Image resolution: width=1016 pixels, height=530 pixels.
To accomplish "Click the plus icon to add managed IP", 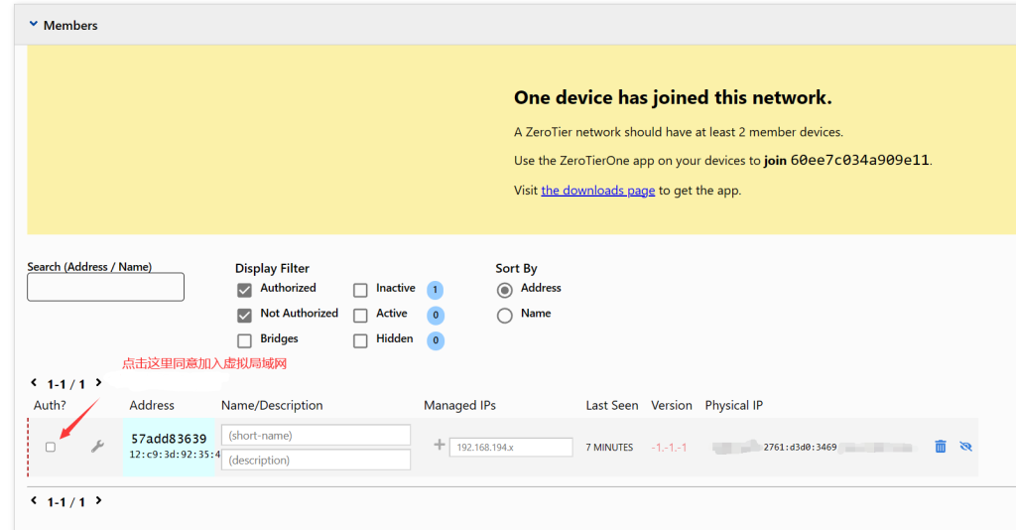I will pos(439,446).
